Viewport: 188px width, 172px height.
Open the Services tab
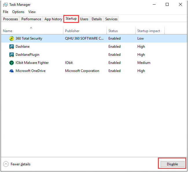[x=111, y=19]
